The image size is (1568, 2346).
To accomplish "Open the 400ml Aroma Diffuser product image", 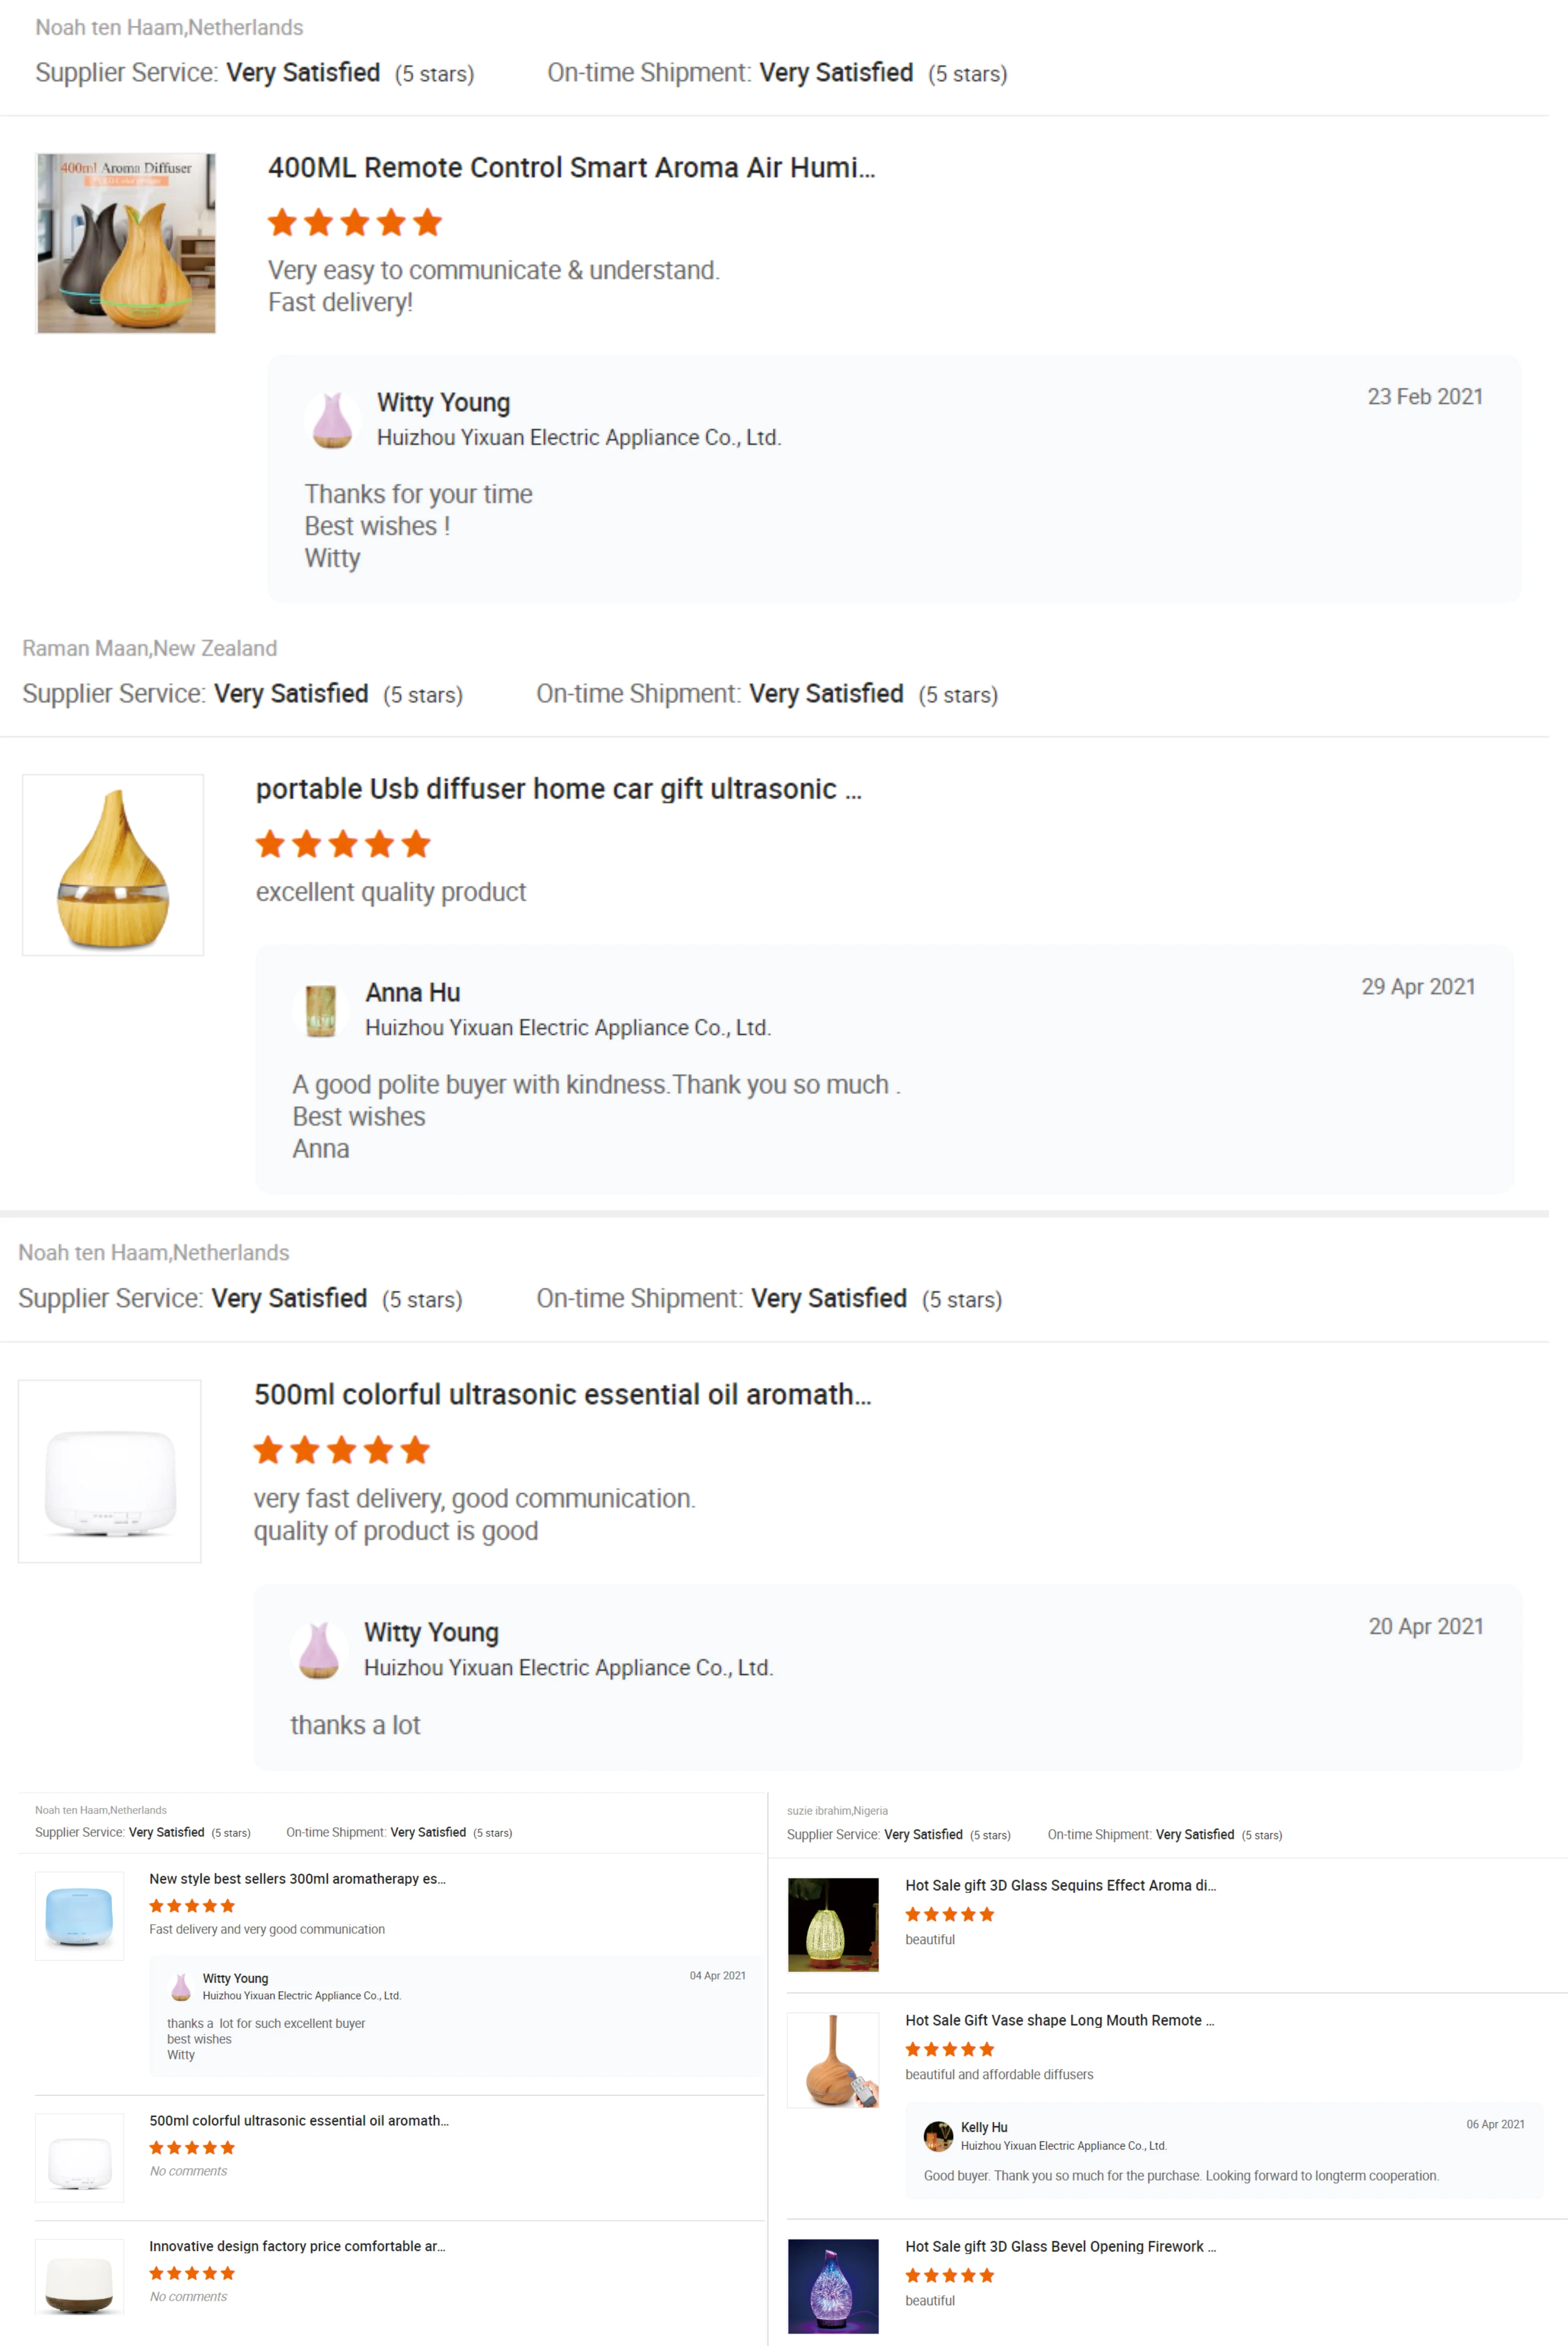I will pyautogui.click(x=126, y=243).
